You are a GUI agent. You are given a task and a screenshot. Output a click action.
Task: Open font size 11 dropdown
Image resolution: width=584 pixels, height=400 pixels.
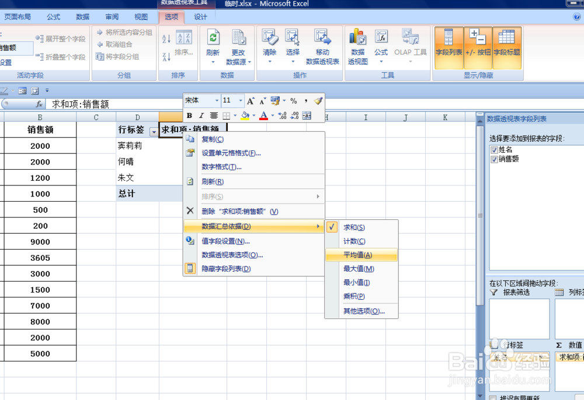pyautogui.click(x=241, y=101)
